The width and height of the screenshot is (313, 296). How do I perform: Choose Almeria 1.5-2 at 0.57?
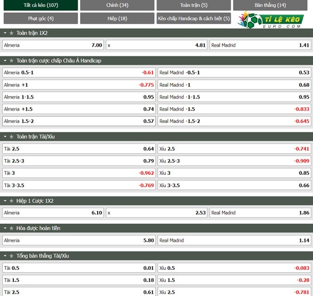[x=79, y=121]
